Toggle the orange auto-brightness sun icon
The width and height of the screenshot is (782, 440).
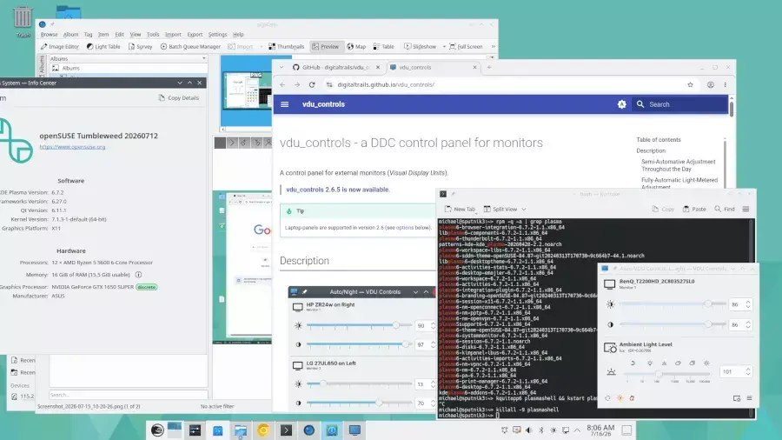pos(620,398)
